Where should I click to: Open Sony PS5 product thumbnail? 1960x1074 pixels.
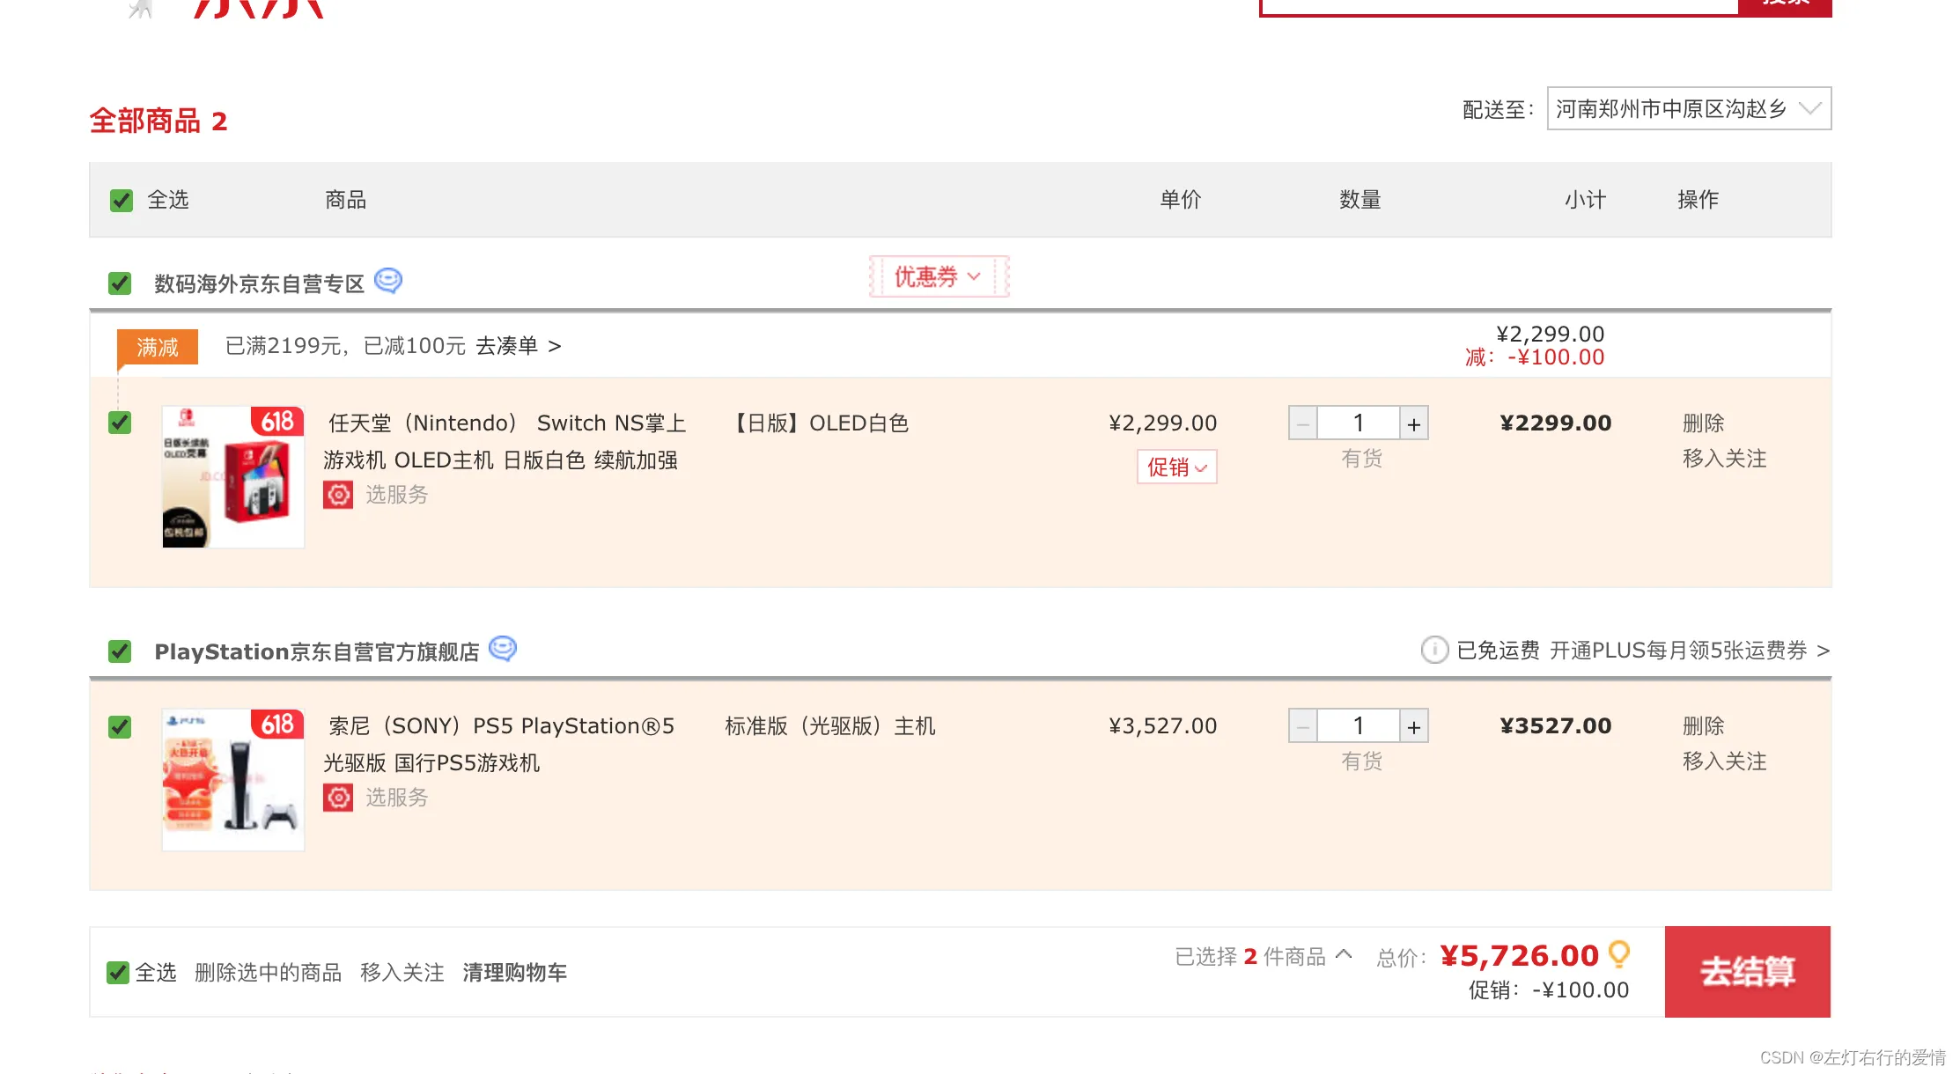233,779
